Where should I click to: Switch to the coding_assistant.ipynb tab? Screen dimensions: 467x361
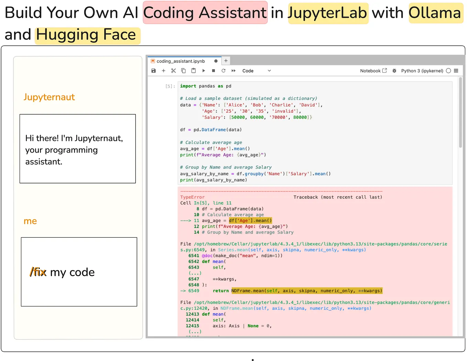point(181,61)
